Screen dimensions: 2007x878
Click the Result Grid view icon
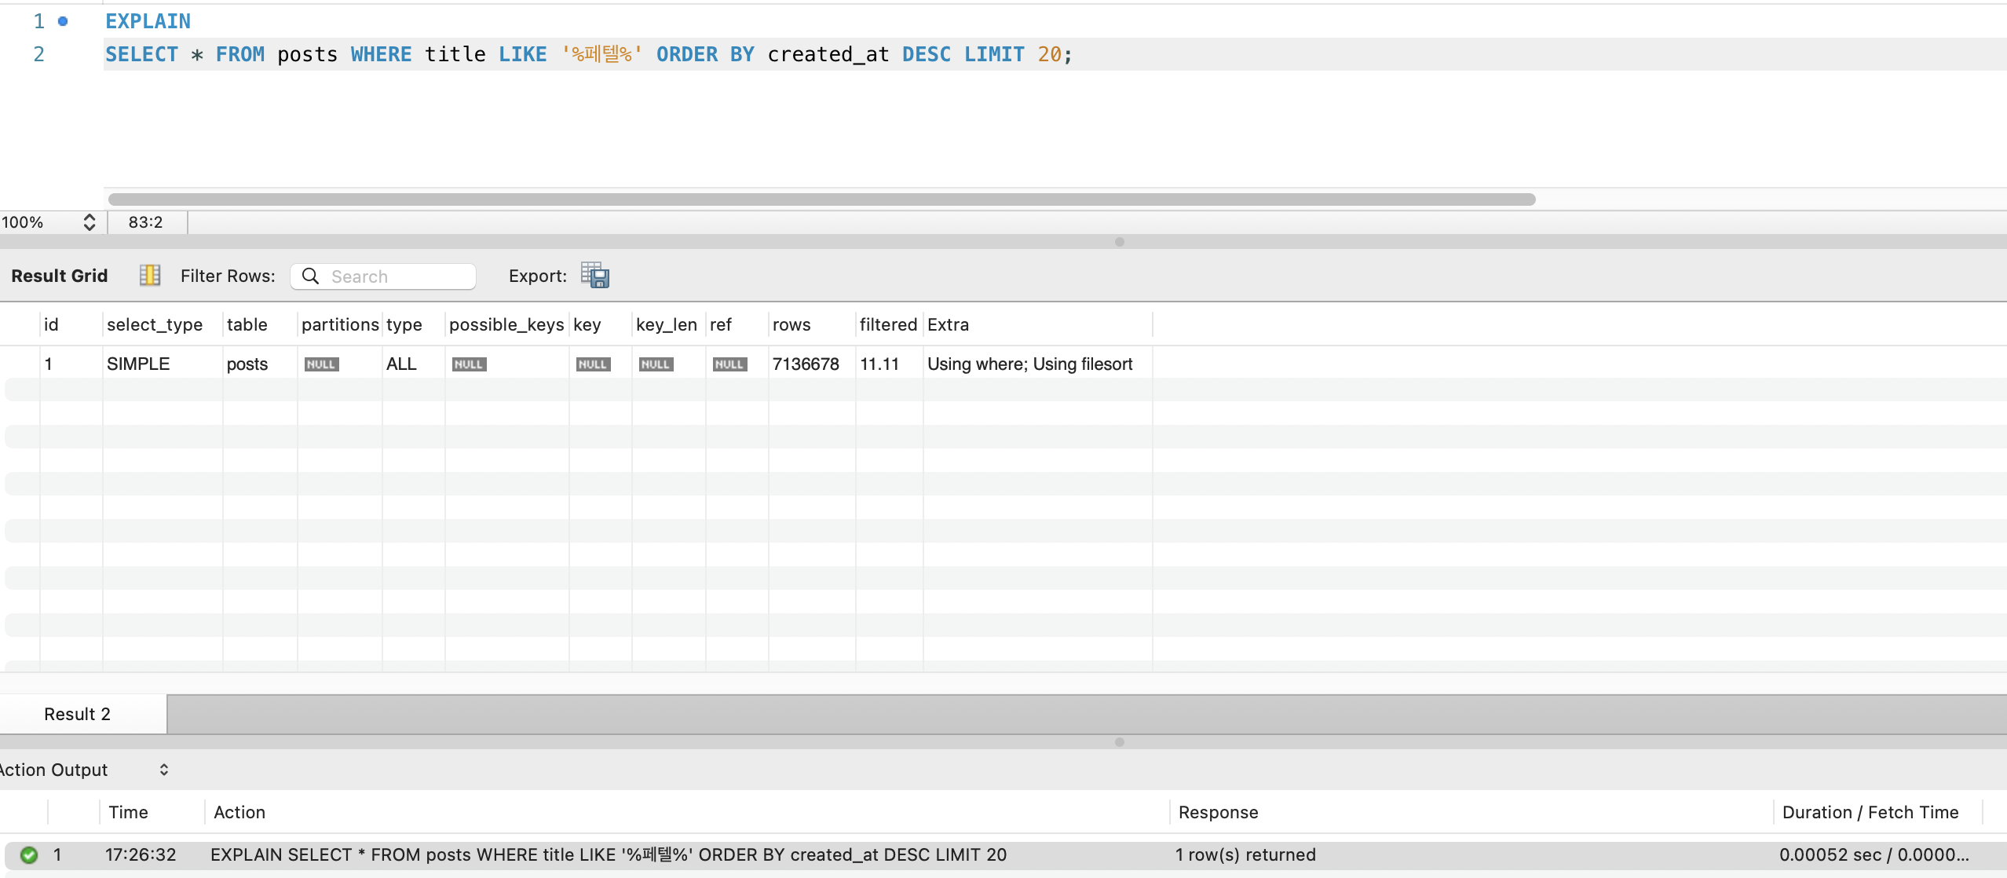[x=149, y=276]
